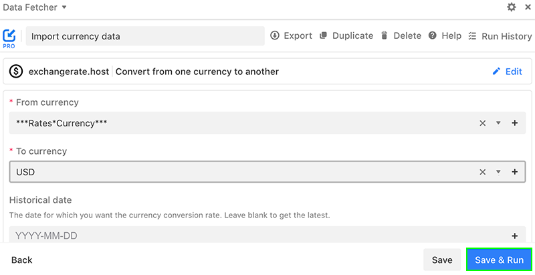
Task: Edit the exchangerate.host endpoint
Action: tap(507, 72)
